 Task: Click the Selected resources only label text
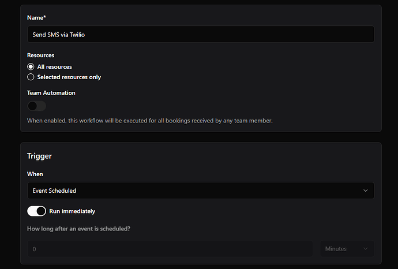coord(69,77)
